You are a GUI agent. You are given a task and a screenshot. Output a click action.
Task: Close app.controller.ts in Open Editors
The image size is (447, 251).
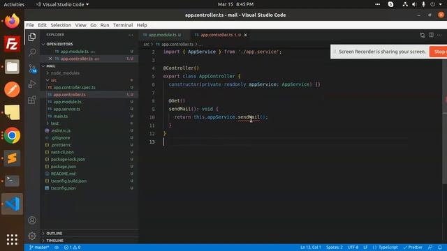[x=50, y=59]
